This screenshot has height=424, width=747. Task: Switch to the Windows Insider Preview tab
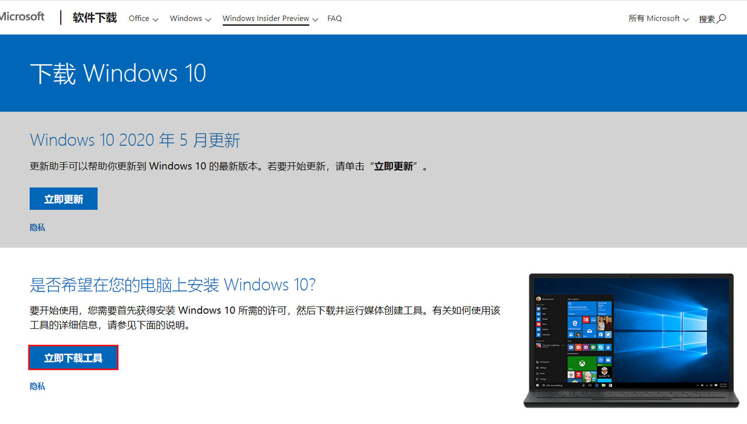tap(266, 18)
